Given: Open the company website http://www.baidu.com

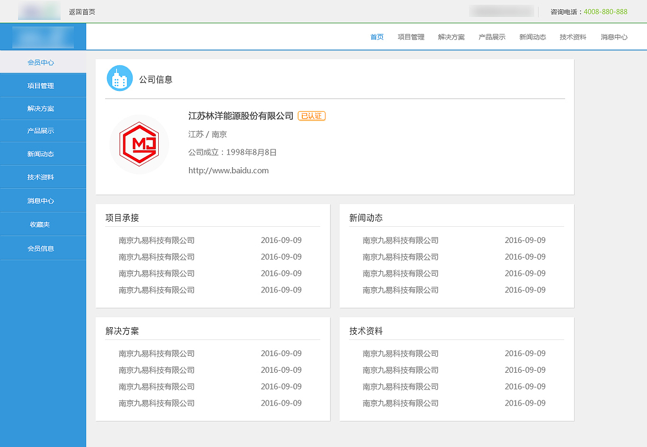Looking at the screenshot, I should tap(228, 170).
